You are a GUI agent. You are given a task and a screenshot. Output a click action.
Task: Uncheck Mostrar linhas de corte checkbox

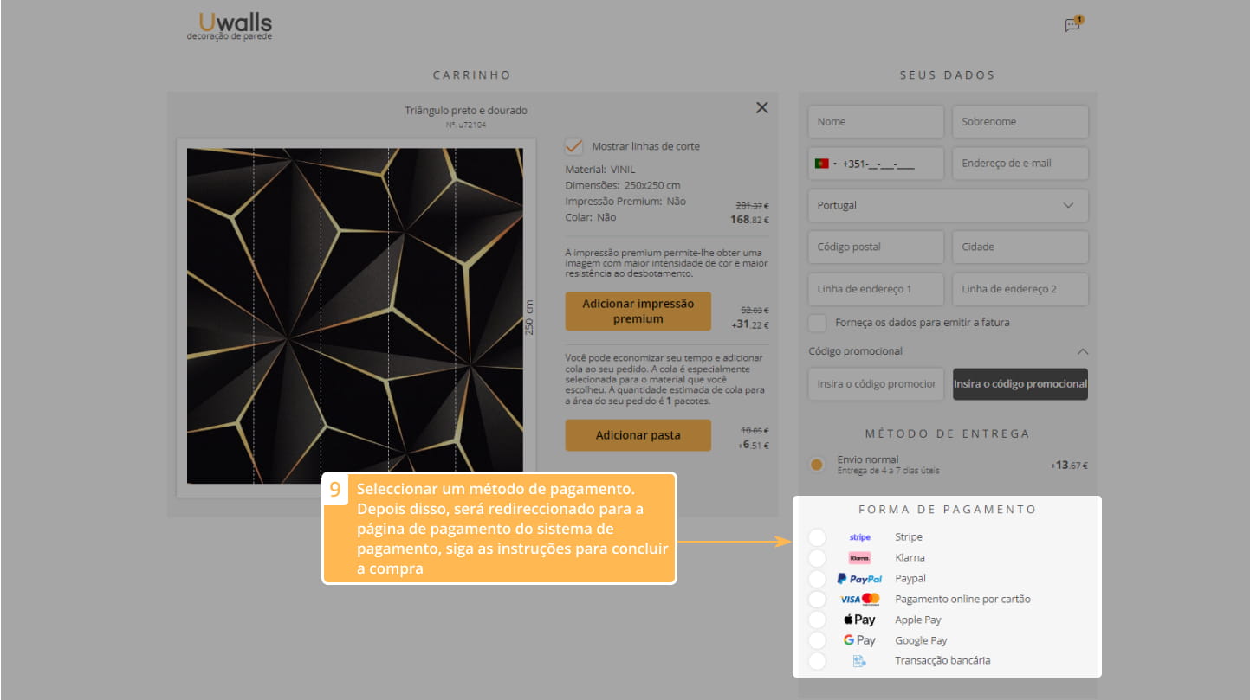(x=573, y=146)
